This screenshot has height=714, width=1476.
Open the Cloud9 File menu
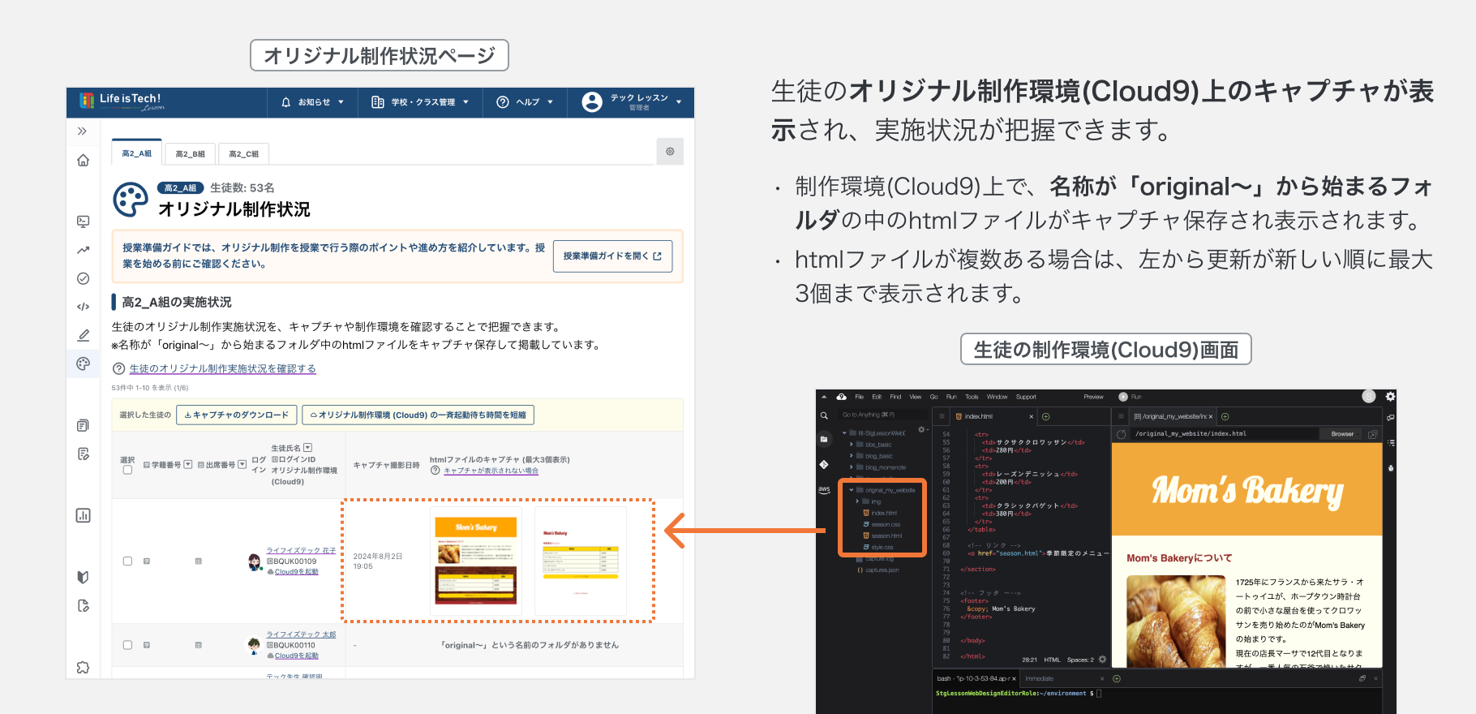click(x=860, y=397)
